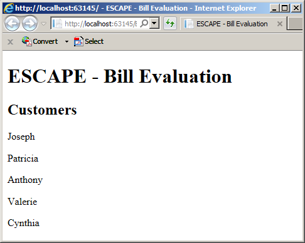Image resolution: width=305 pixels, height=243 pixels.
Task: Close the PDF toolbar with X
Action: (x=10, y=42)
